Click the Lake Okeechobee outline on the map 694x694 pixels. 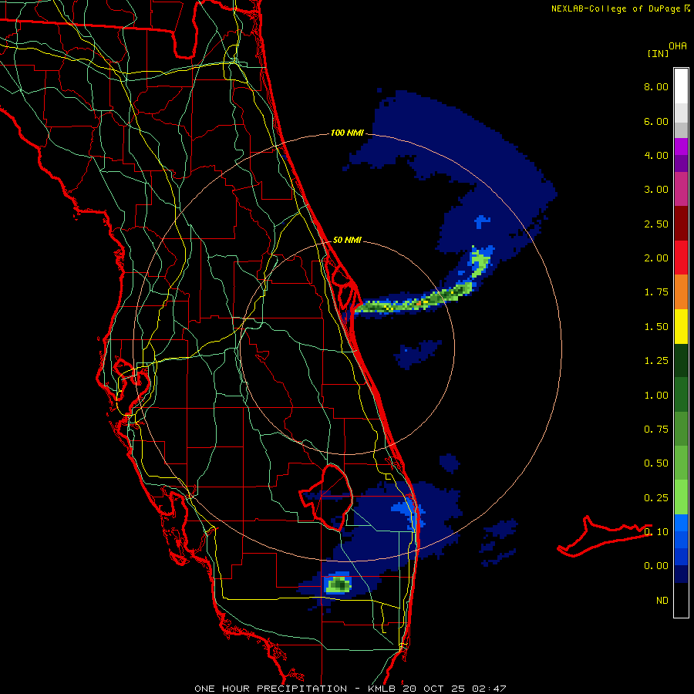click(327, 497)
